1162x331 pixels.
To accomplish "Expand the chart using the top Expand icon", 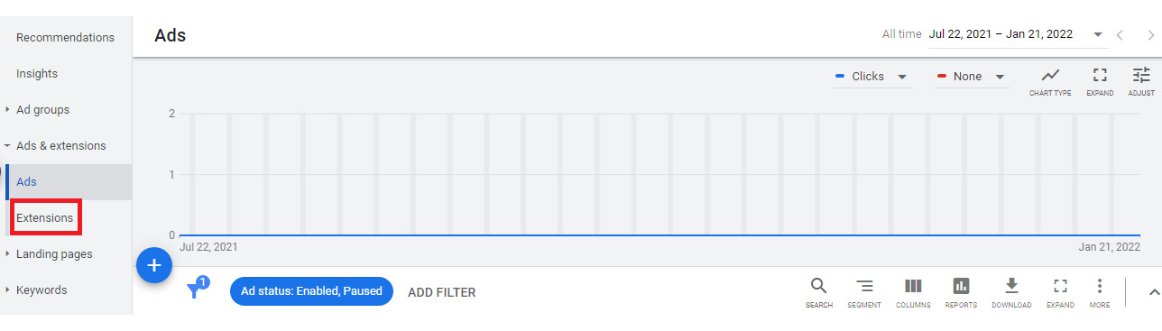I will point(1099,76).
